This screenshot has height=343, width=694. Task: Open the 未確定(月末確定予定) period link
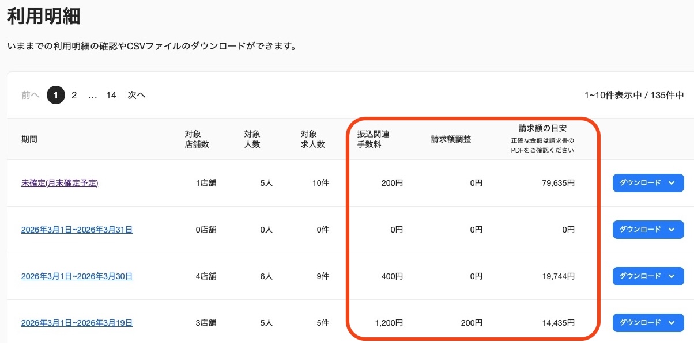click(x=60, y=183)
